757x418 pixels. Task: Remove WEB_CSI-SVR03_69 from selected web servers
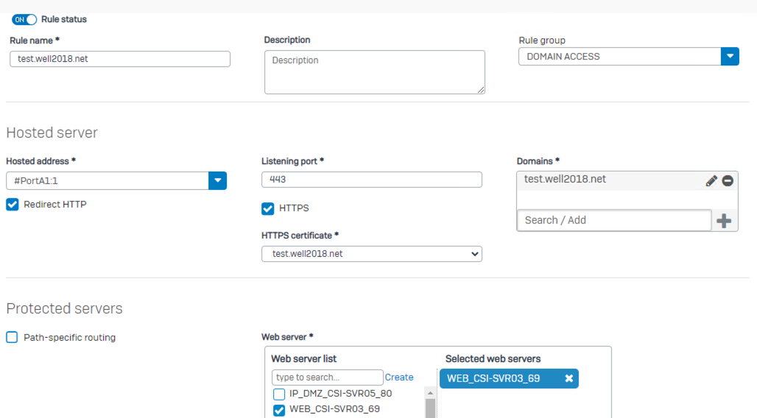[569, 378]
